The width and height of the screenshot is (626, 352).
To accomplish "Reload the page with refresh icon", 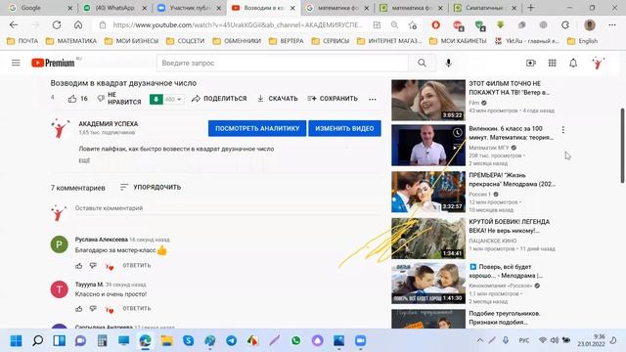I will [57, 24].
